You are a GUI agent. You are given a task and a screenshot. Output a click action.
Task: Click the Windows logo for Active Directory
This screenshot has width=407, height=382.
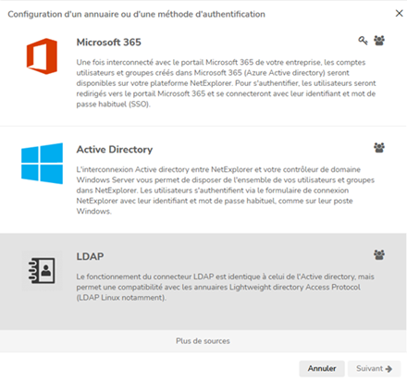tap(42, 163)
